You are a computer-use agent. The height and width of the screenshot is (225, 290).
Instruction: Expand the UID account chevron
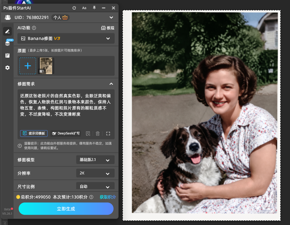coord(111,17)
